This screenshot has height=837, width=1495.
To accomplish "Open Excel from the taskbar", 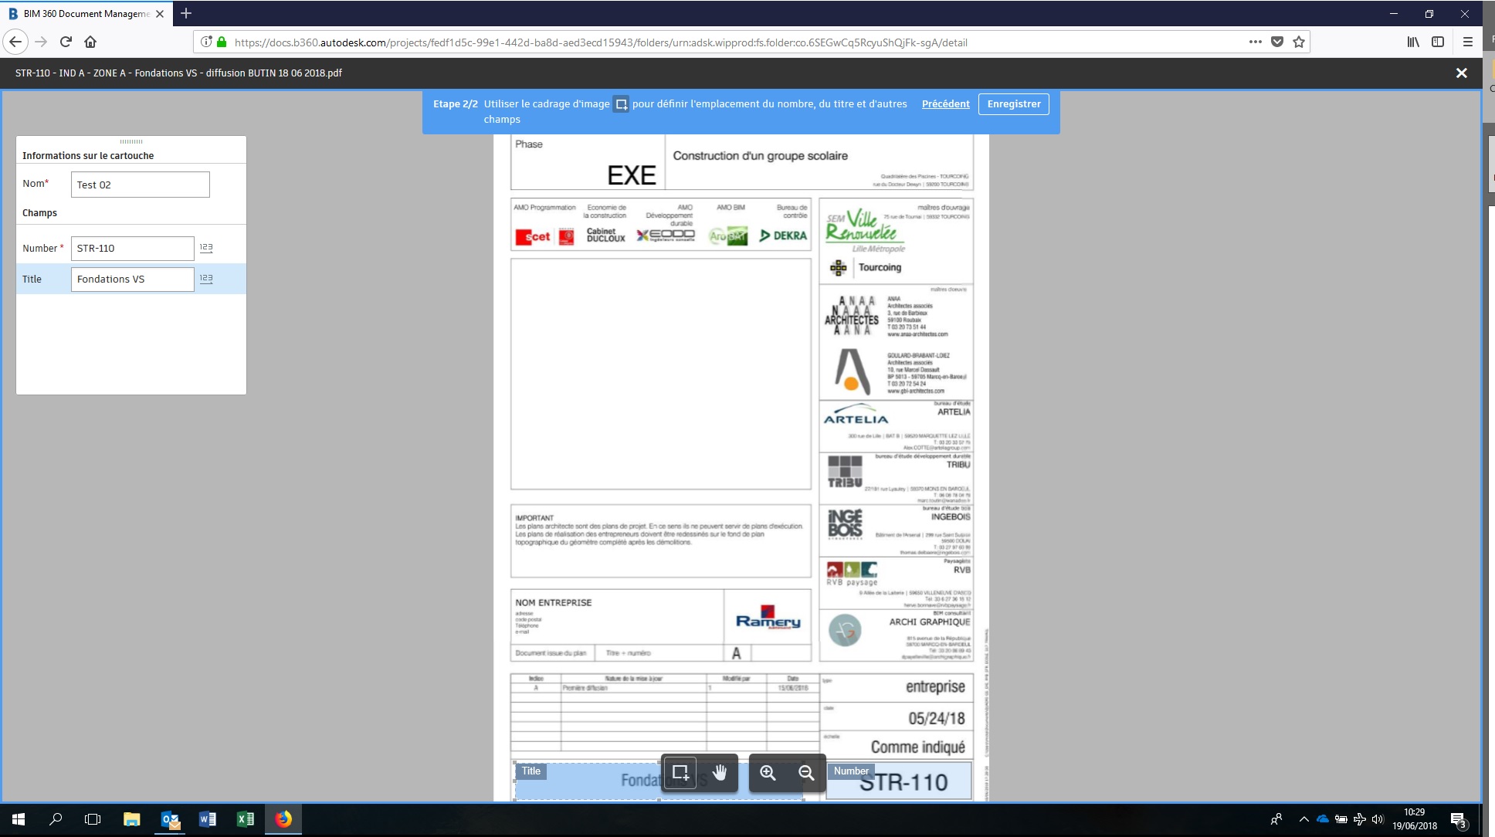I will coord(246,819).
